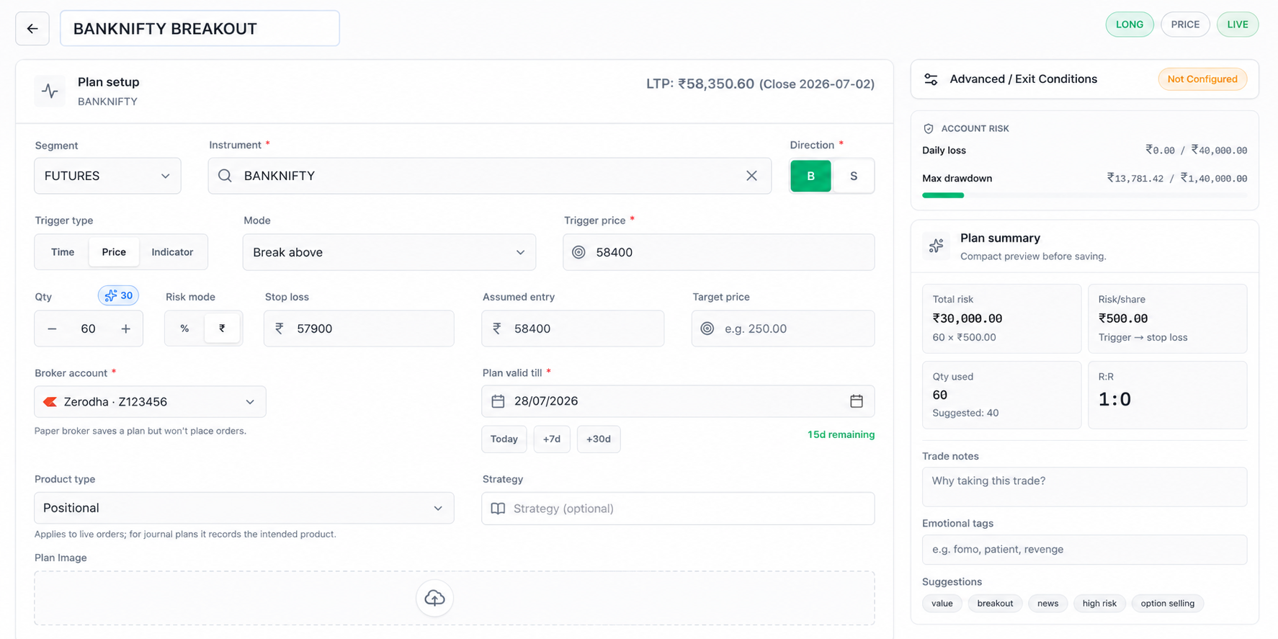This screenshot has width=1278, height=639.
Task: Click the Zerodha kite logo icon
Action: pyautogui.click(x=50, y=402)
